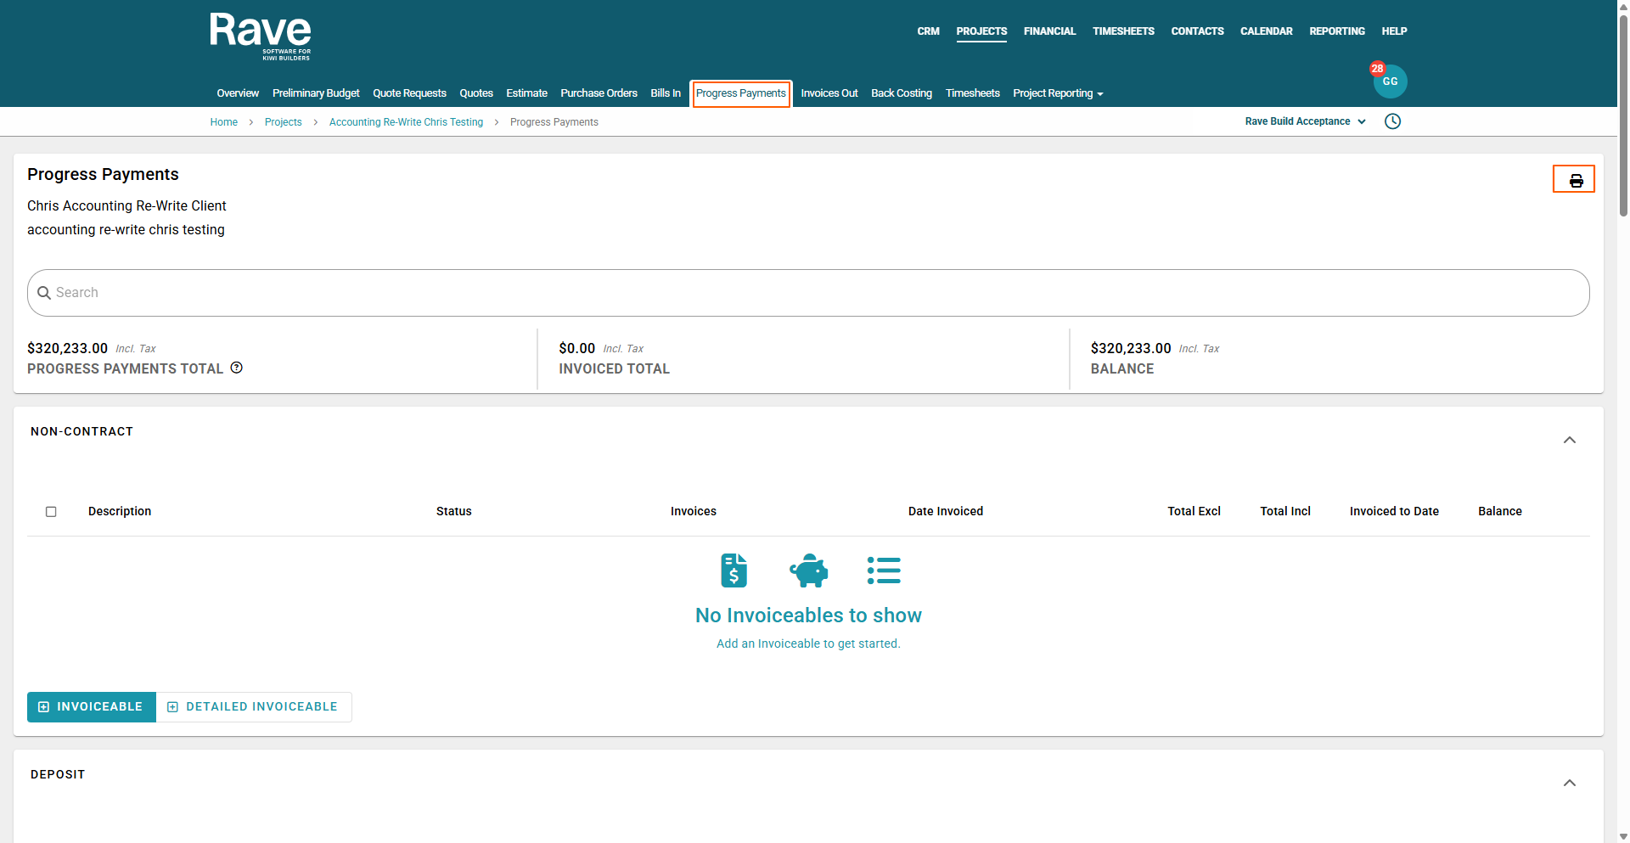Click the Total Incl column header
Screen dimensions: 1630x843
point(1285,512)
